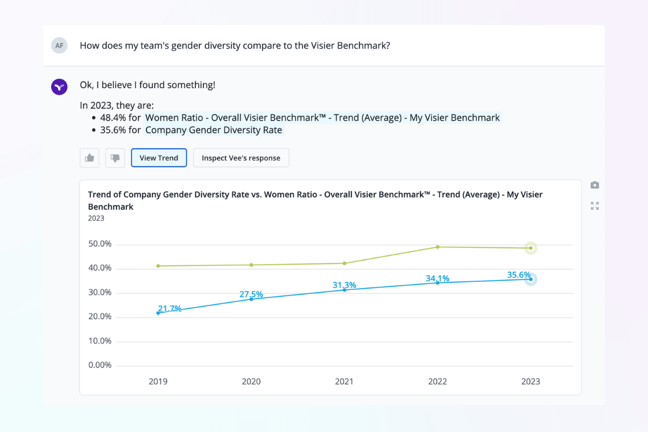
Task: Click the View Trend button
Action: pyautogui.click(x=159, y=158)
